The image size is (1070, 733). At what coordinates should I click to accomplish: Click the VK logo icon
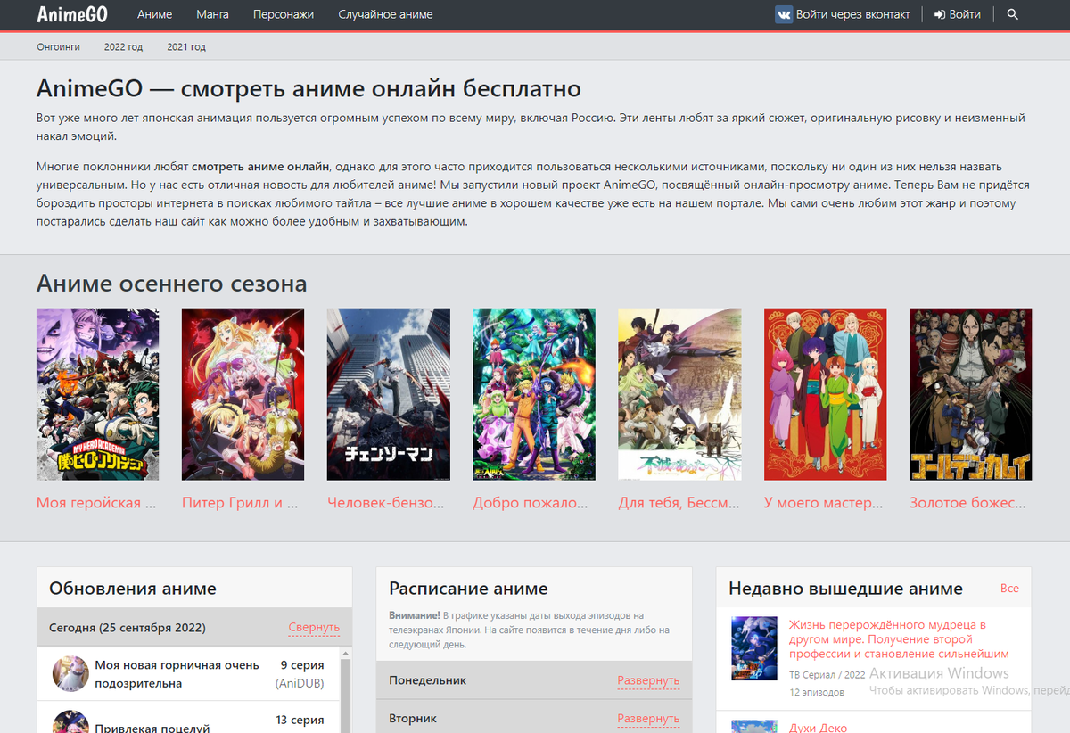coord(784,14)
